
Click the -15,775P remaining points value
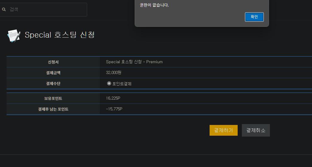(x=114, y=109)
